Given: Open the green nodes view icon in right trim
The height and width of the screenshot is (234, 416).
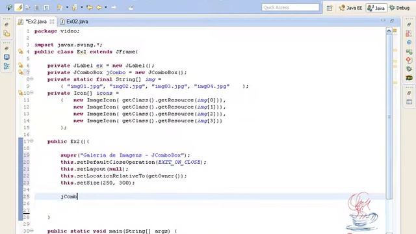Looking at the screenshot, I should (x=409, y=51).
